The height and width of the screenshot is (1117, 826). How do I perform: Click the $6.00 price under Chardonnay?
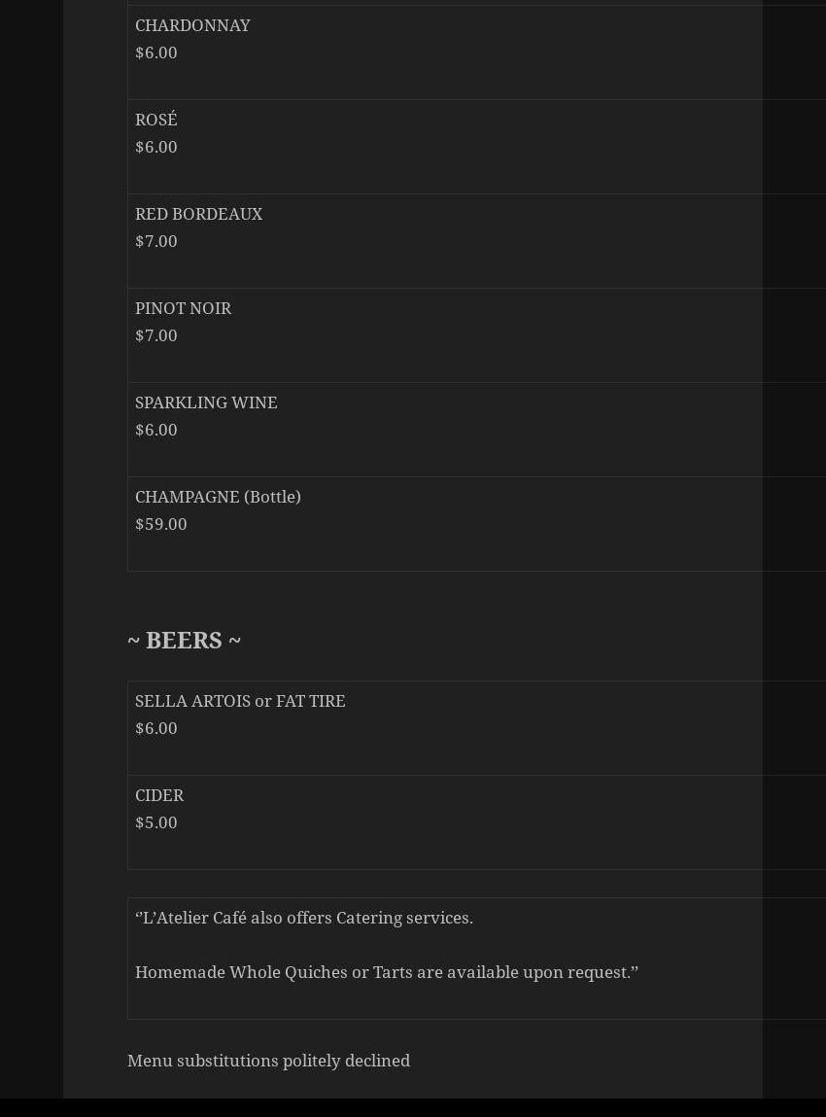click(156, 53)
